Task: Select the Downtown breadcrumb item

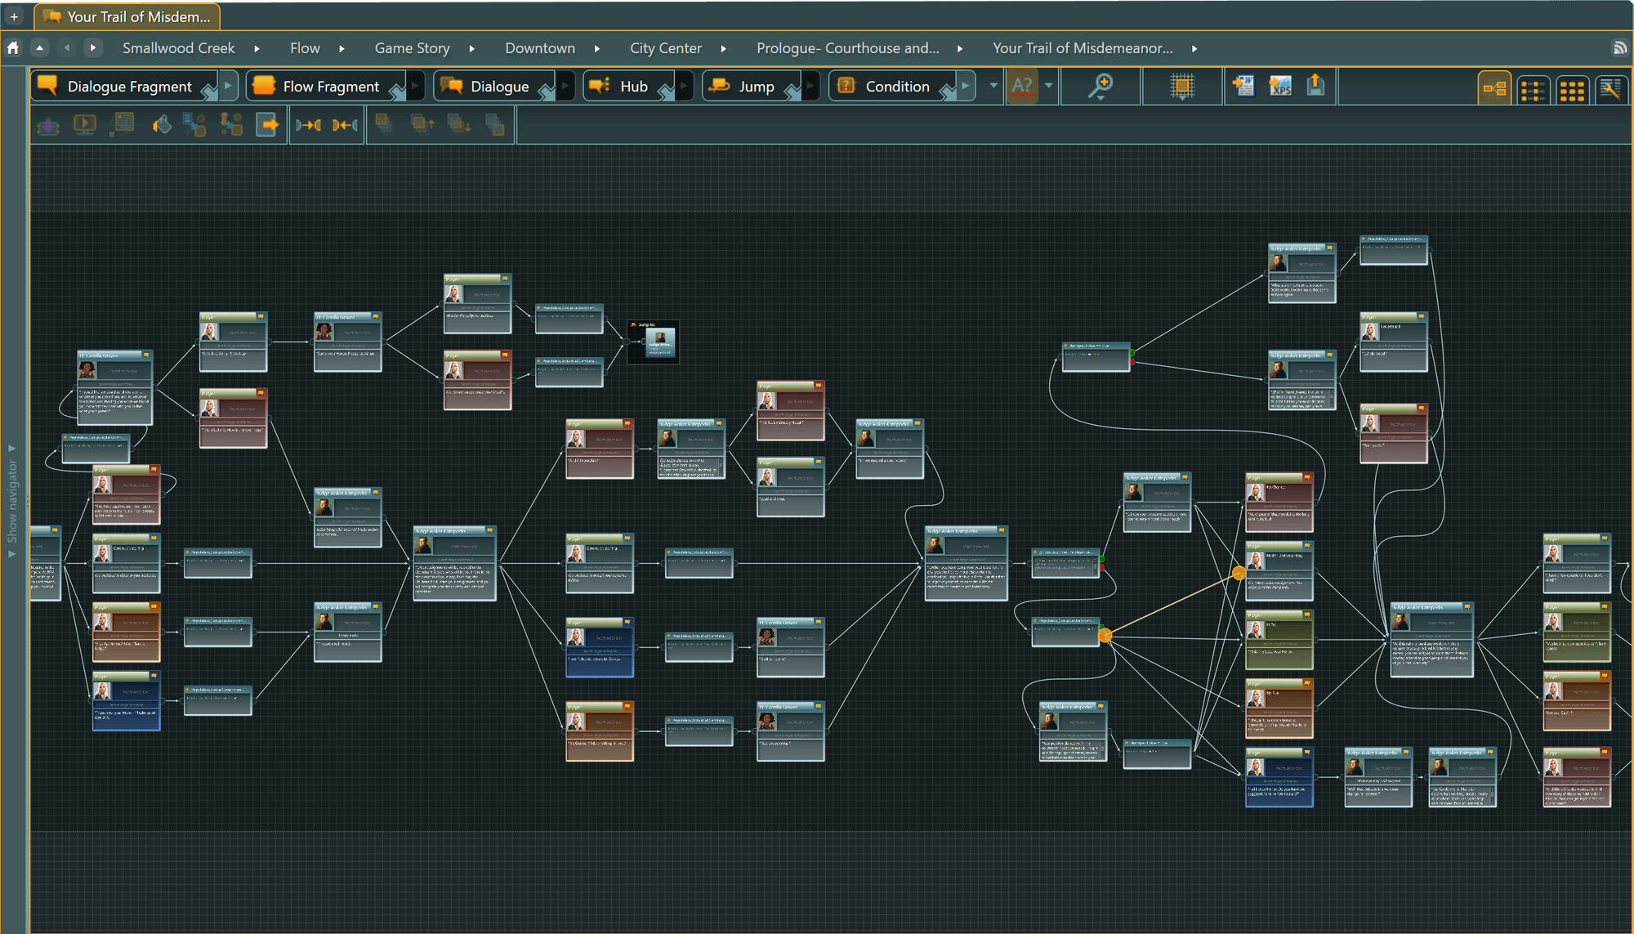Action: [x=539, y=48]
